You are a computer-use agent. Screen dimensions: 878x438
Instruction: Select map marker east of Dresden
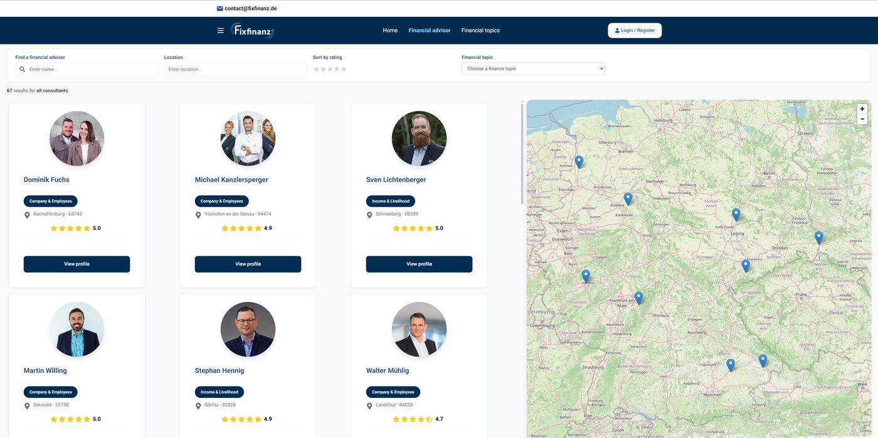(x=818, y=237)
